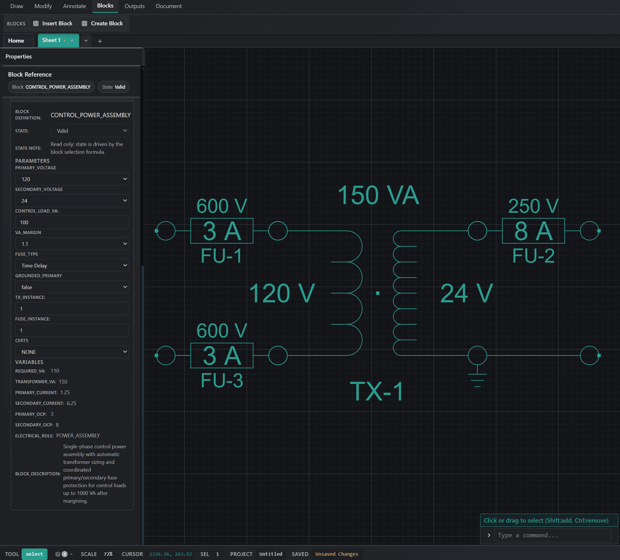The width and height of the screenshot is (620, 560).
Task: Open the sheet tabs list chevron
Action: [x=86, y=41]
